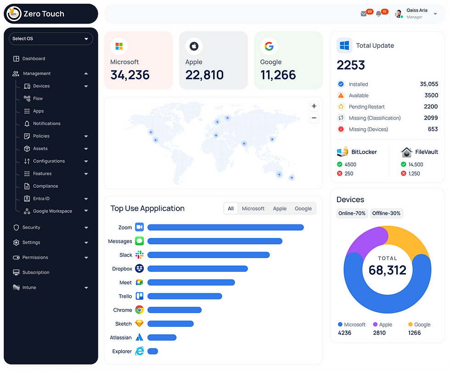The height and width of the screenshot is (371, 450).
Task: Toggle Google legend in Devices chart
Action: pos(419,325)
